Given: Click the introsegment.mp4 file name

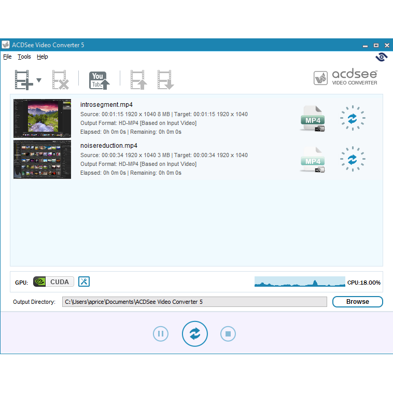Looking at the screenshot, I should coord(106,105).
